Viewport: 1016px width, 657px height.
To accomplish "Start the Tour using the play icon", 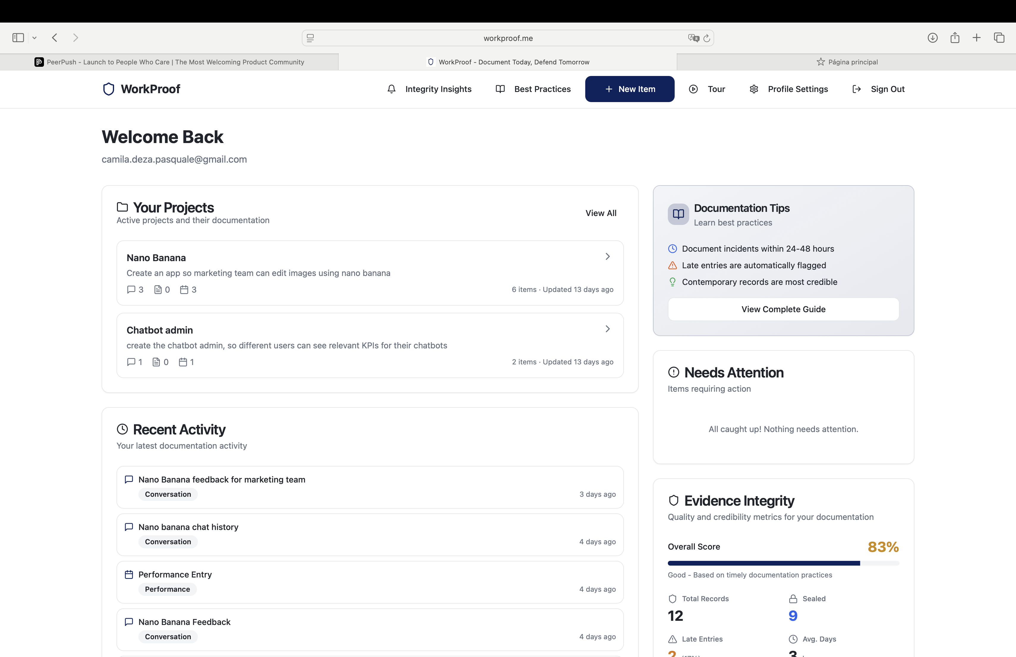I will point(693,89).
